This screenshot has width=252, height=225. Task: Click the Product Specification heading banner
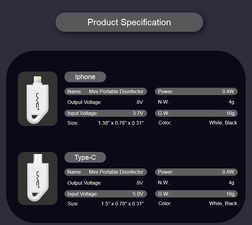click(129, 22)
